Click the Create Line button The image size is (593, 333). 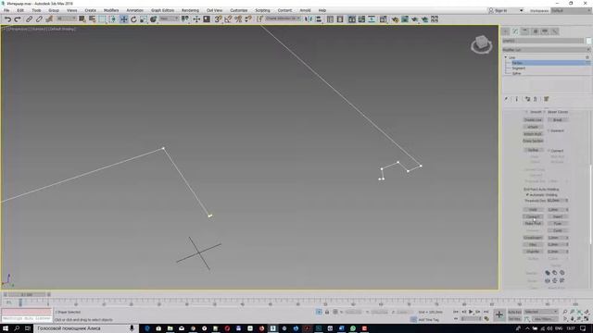(x=533, y=120)
